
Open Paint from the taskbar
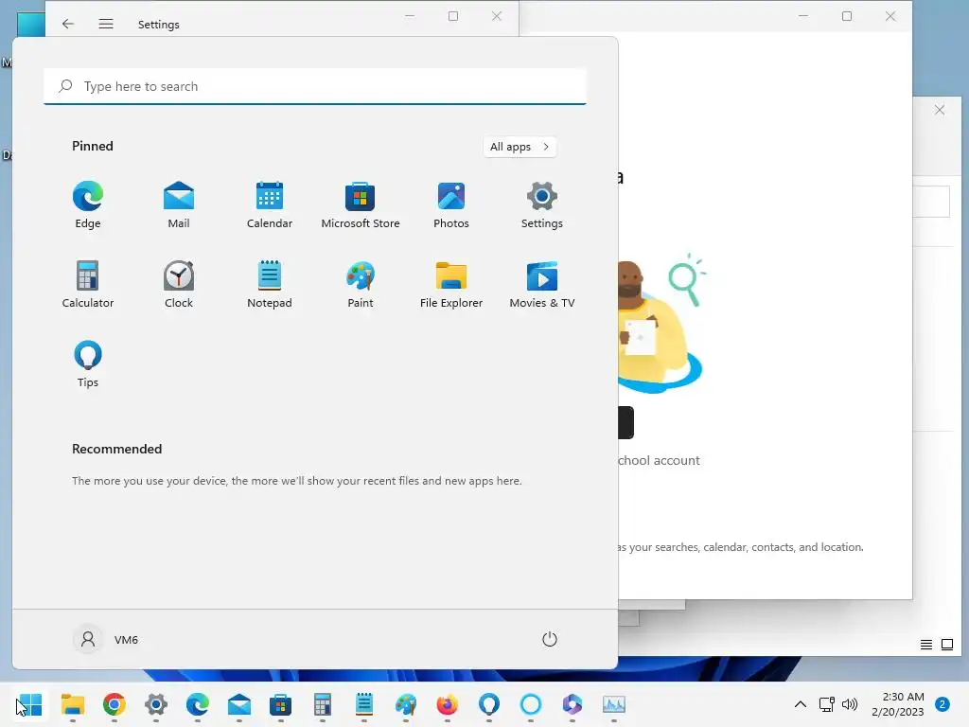click(x=406, y=704)
